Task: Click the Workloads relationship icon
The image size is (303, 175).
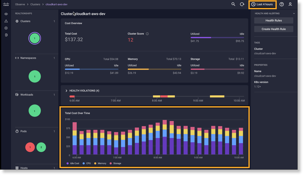Action: click(x=17, y=95)
